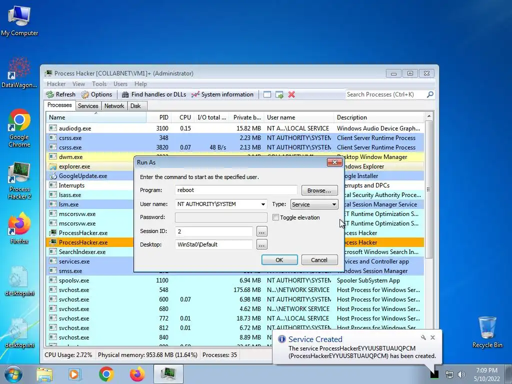Image resolution: width=512 pixels, height=384 pixels.
Task: Click the Physical memory status entry
Action: pos(147,355)
